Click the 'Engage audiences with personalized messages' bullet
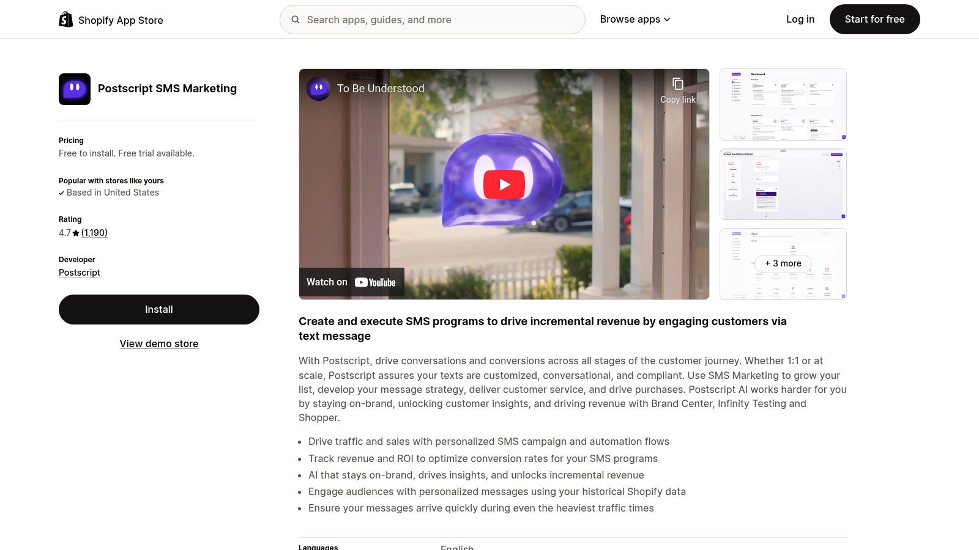Image resolution: width=979 pixels, height=550 pixels. point(497,491)
